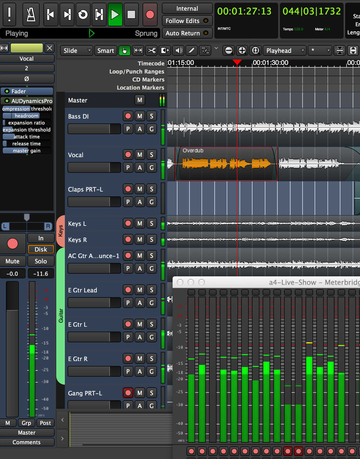Screen dimensions: 360x459
Task: Open the Internal sync source dropdown
Action: [x=187, y=9]
